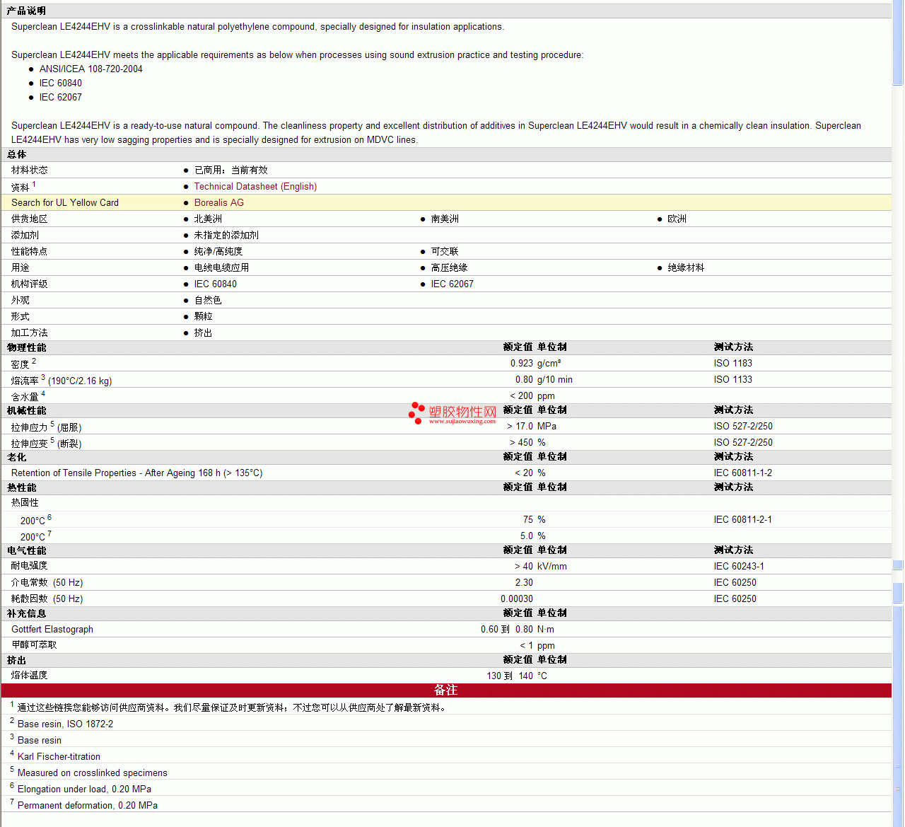Select the > 450 tensile strain value
This screenshot has width=905, height=827.
coord(521,443)
